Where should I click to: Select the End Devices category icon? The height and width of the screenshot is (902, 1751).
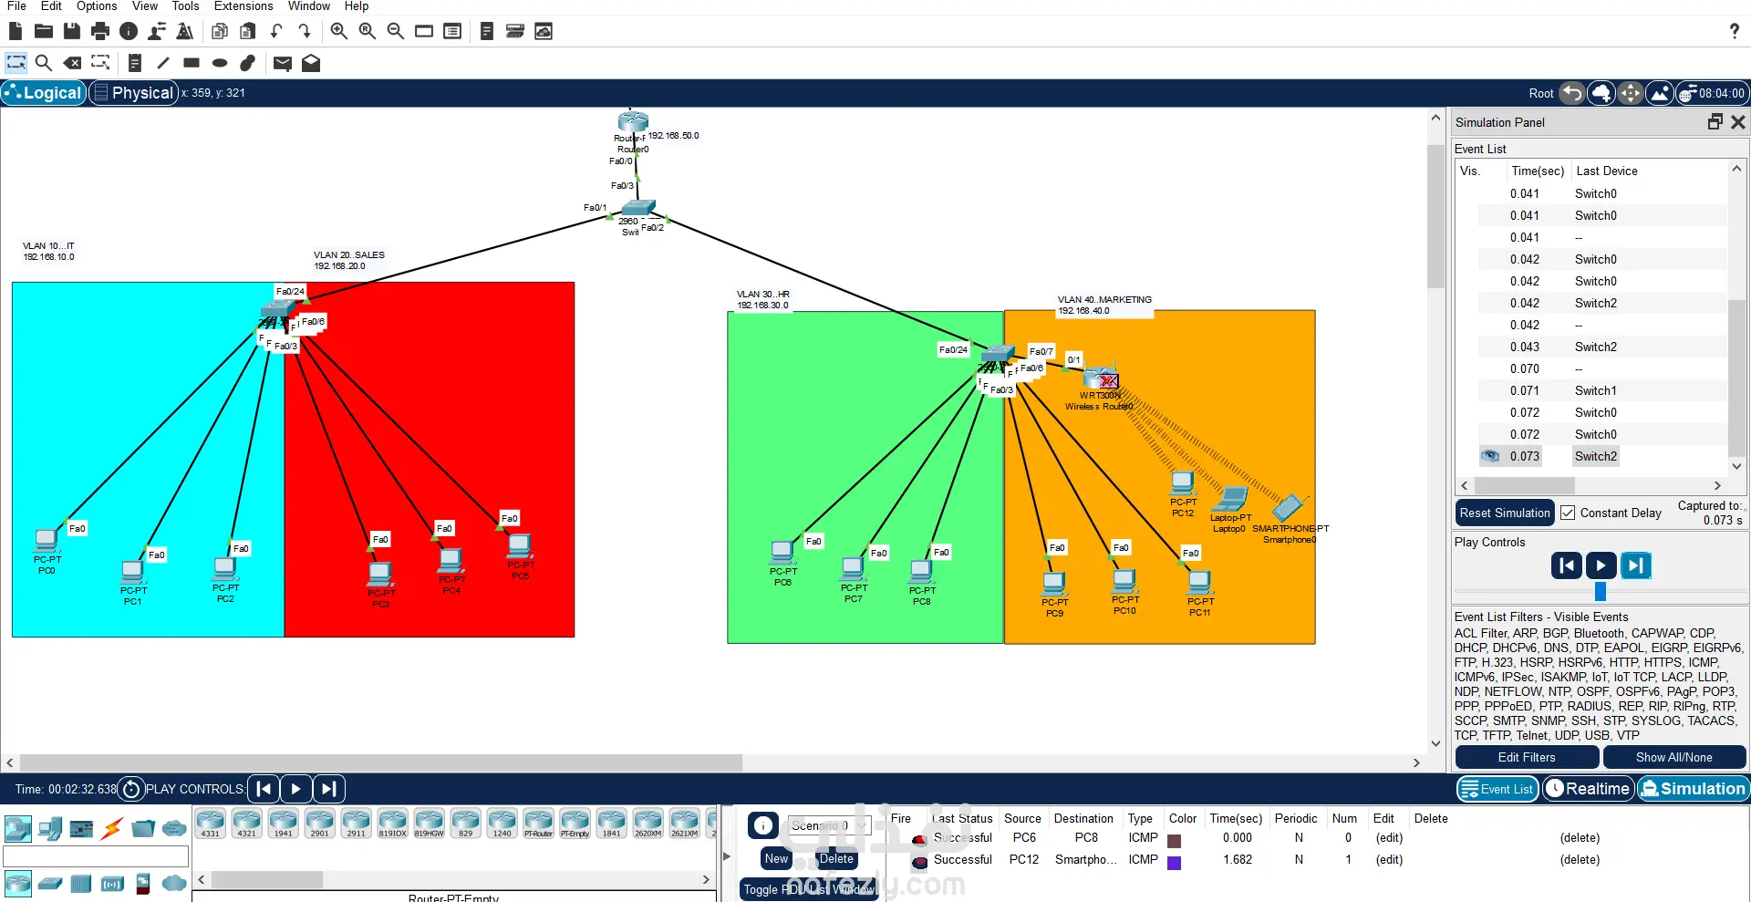pos(50,828)
